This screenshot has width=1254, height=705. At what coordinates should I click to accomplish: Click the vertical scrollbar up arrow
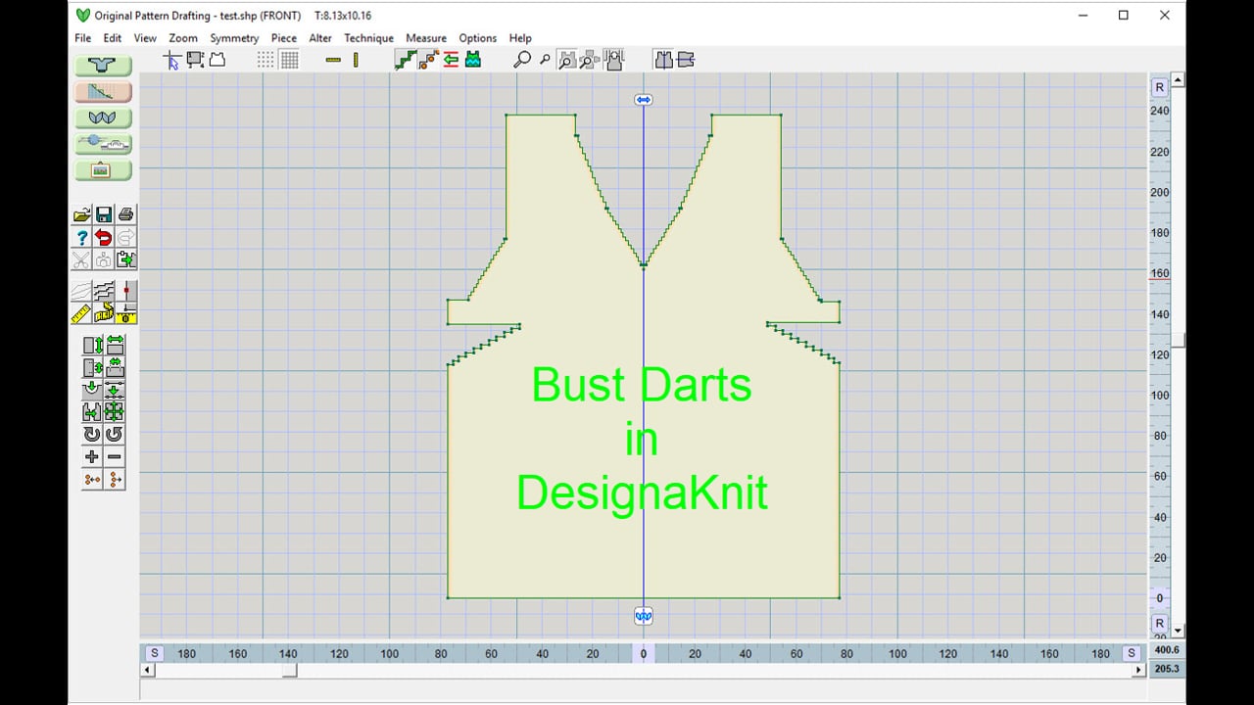pyautogui.click(x=1179, y=80)
